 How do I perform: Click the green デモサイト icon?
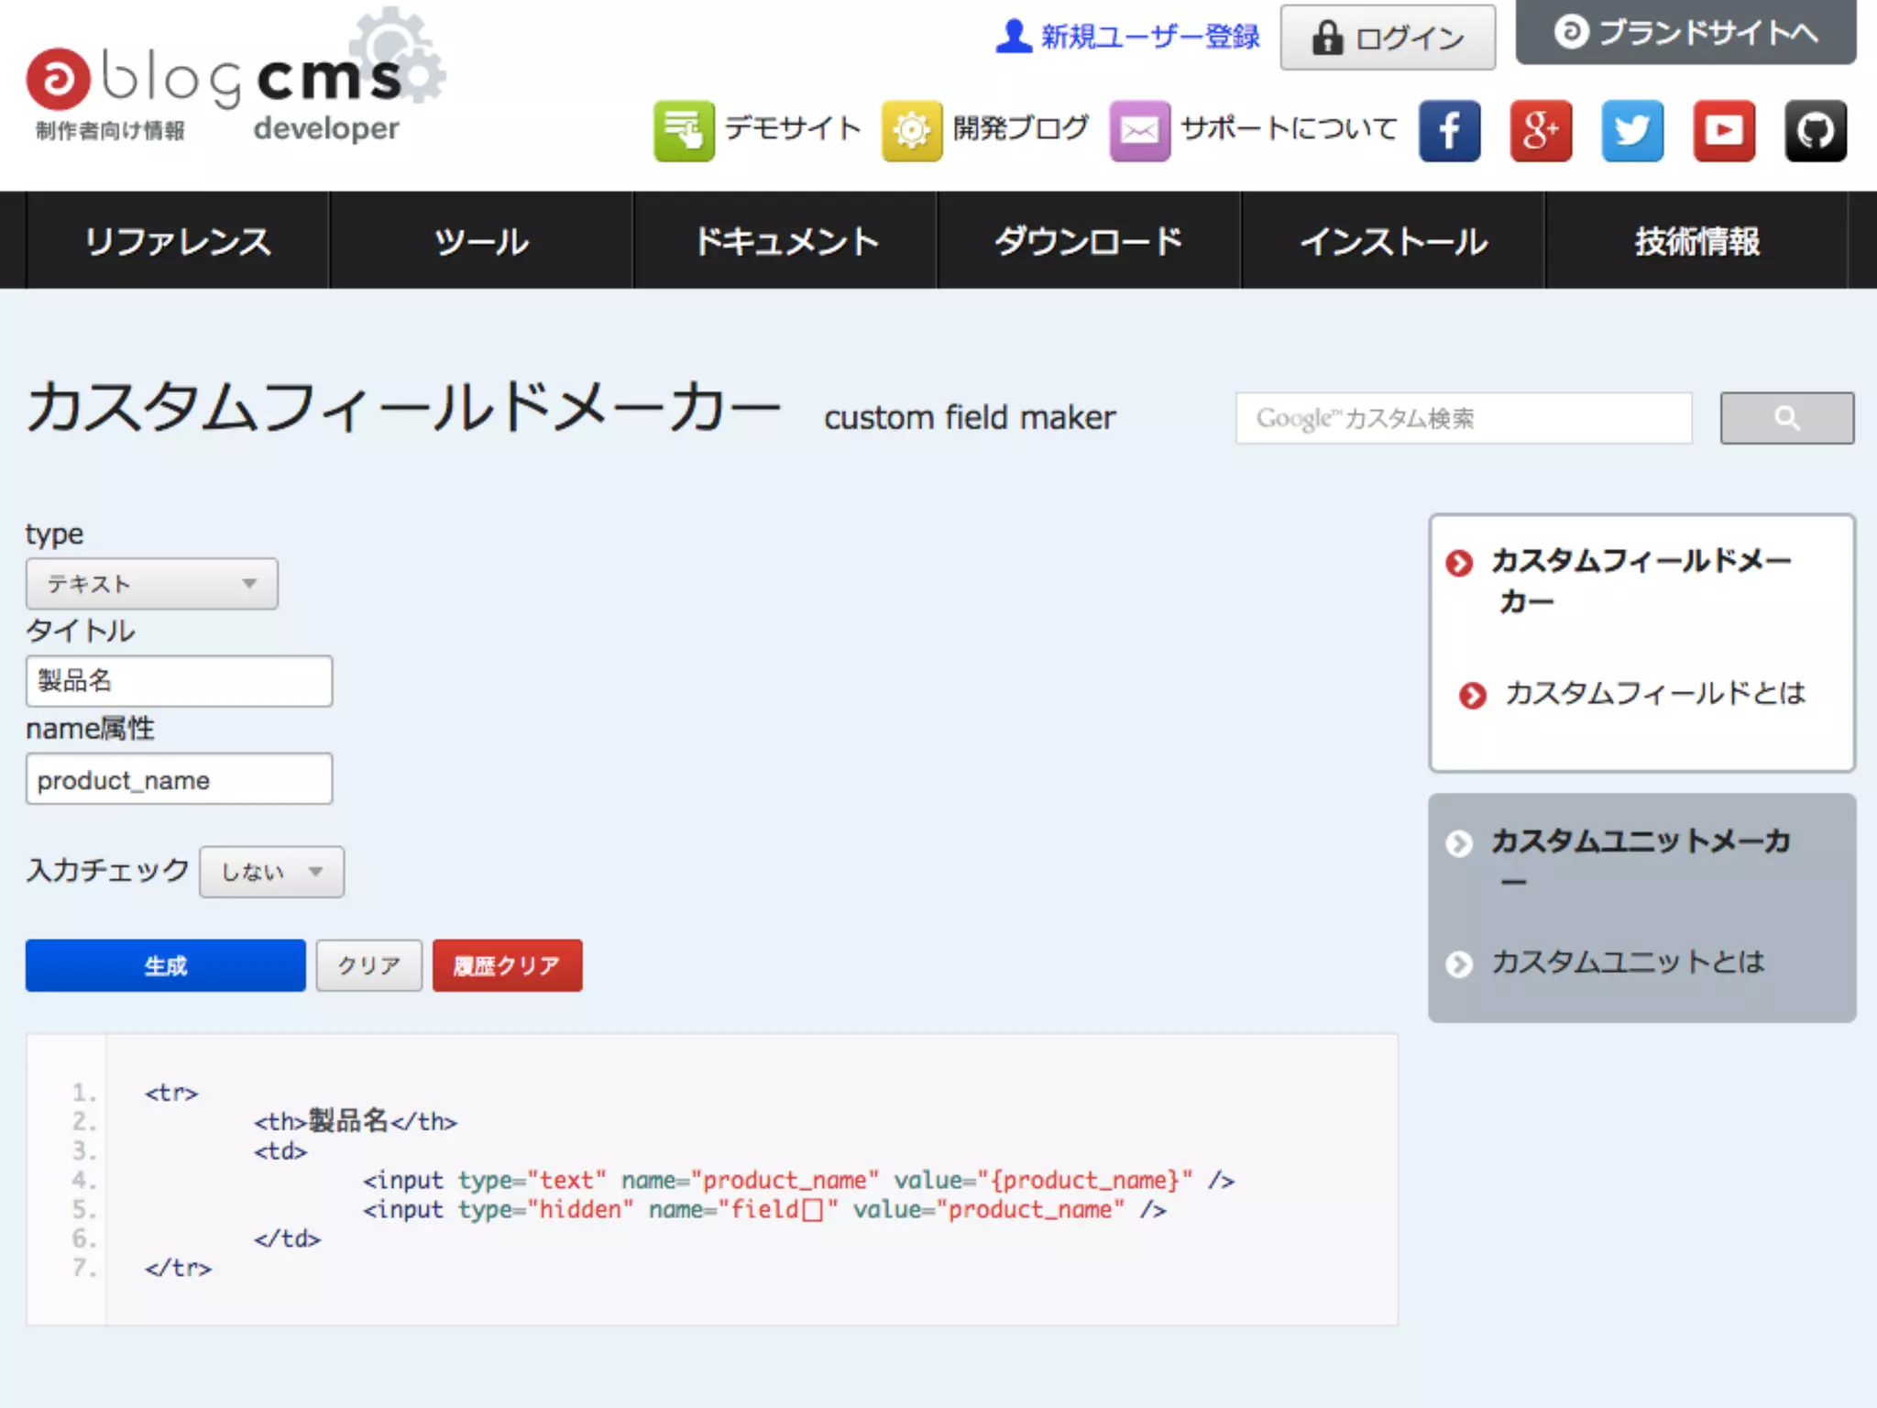[x=684, y=131]
